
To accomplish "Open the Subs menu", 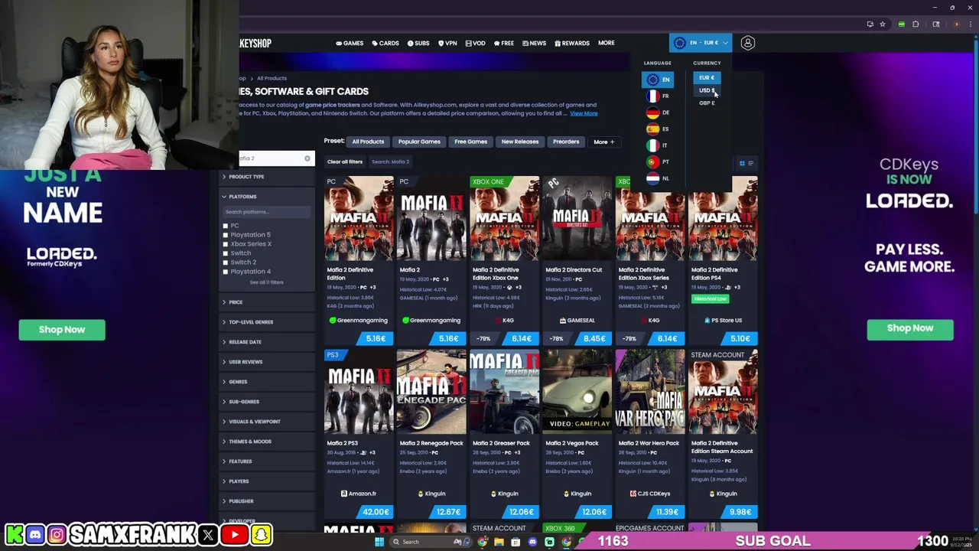I will pos(418,43).
